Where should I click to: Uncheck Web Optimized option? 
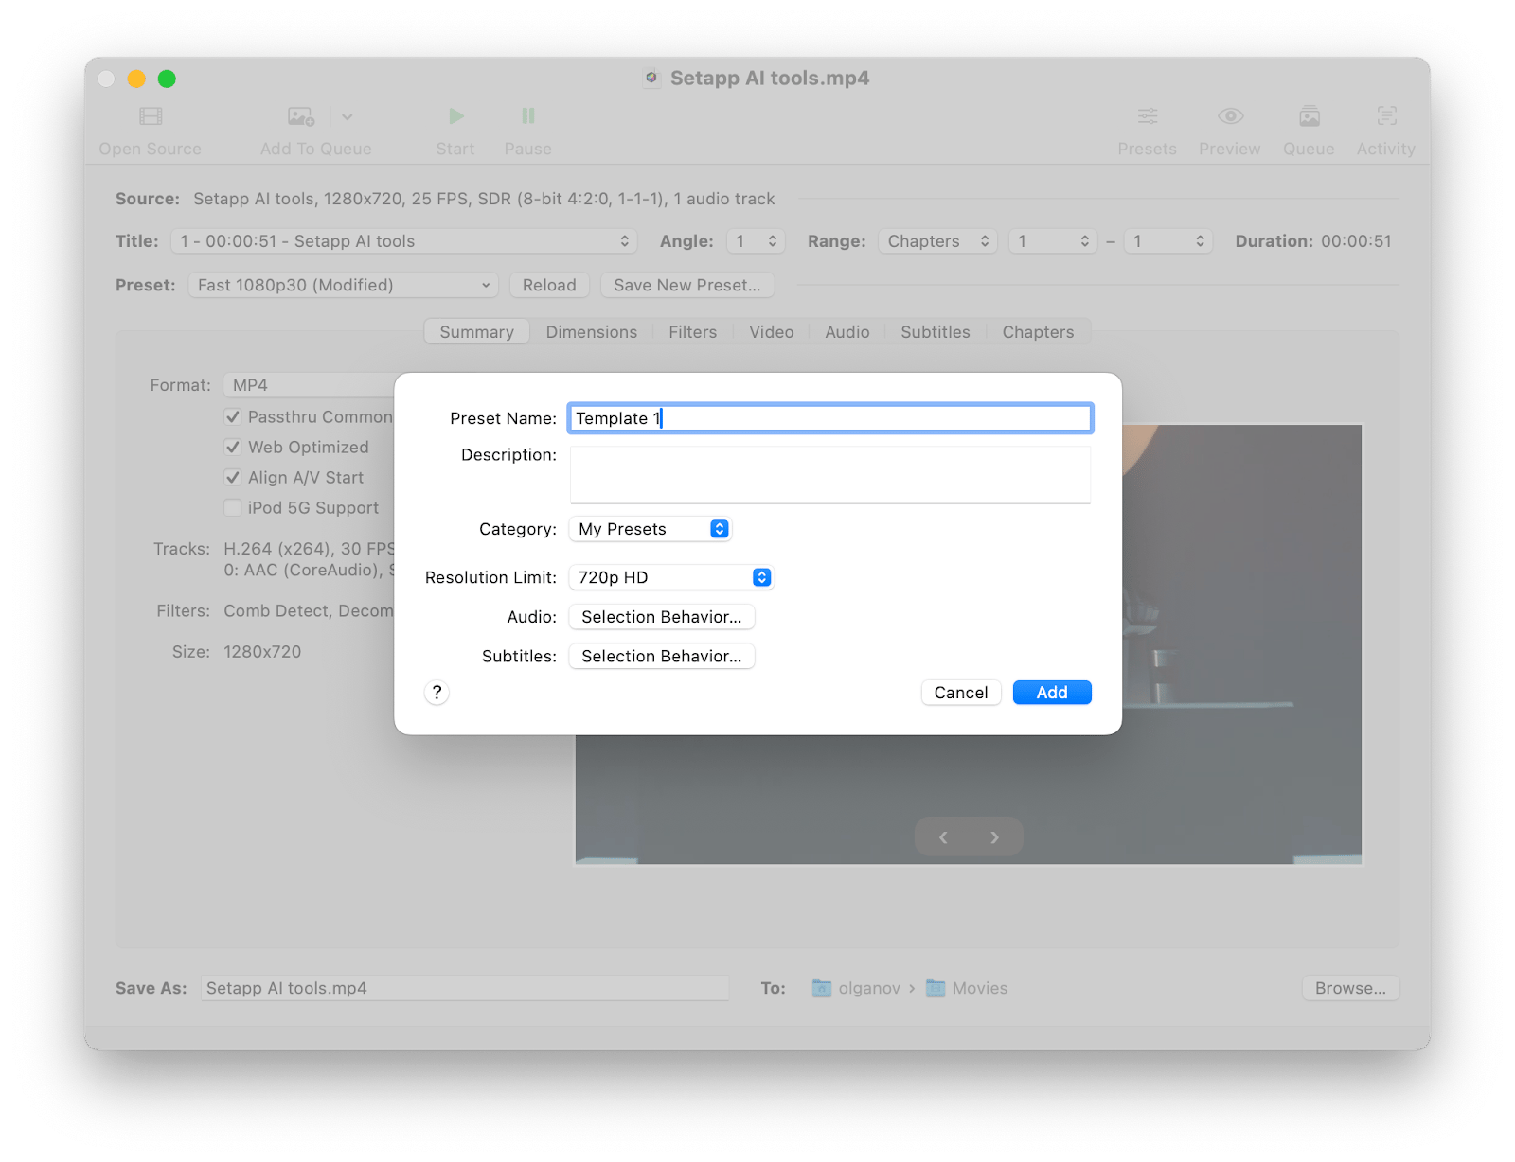pos(233,447)
